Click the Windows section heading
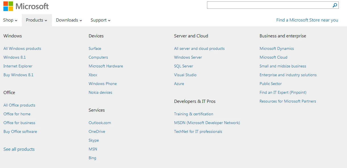347x168 pixels. pyautogui.click(x=12, y=36)
